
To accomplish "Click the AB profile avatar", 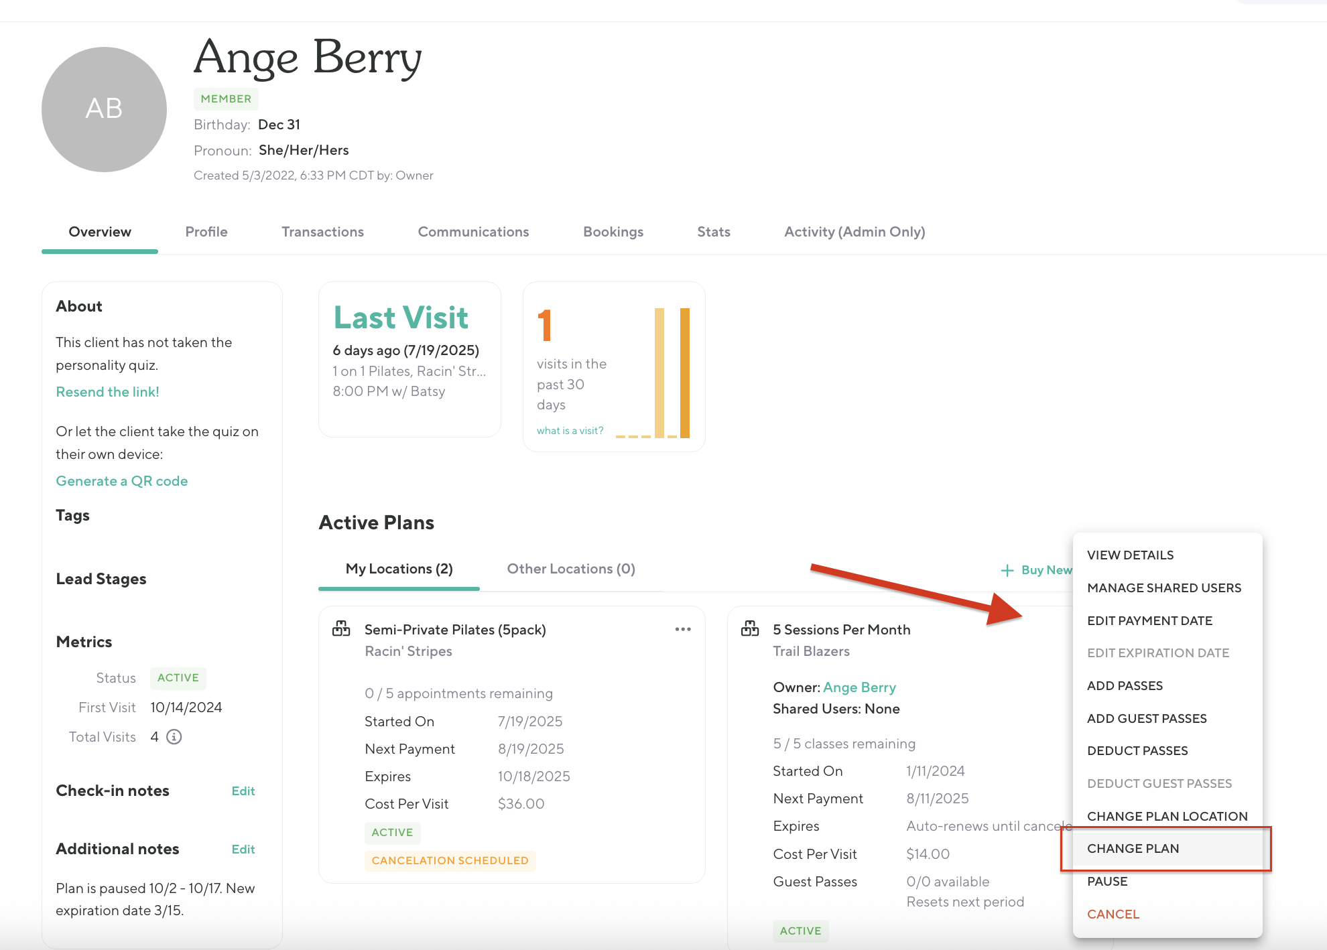I will (x=104, y=109).
